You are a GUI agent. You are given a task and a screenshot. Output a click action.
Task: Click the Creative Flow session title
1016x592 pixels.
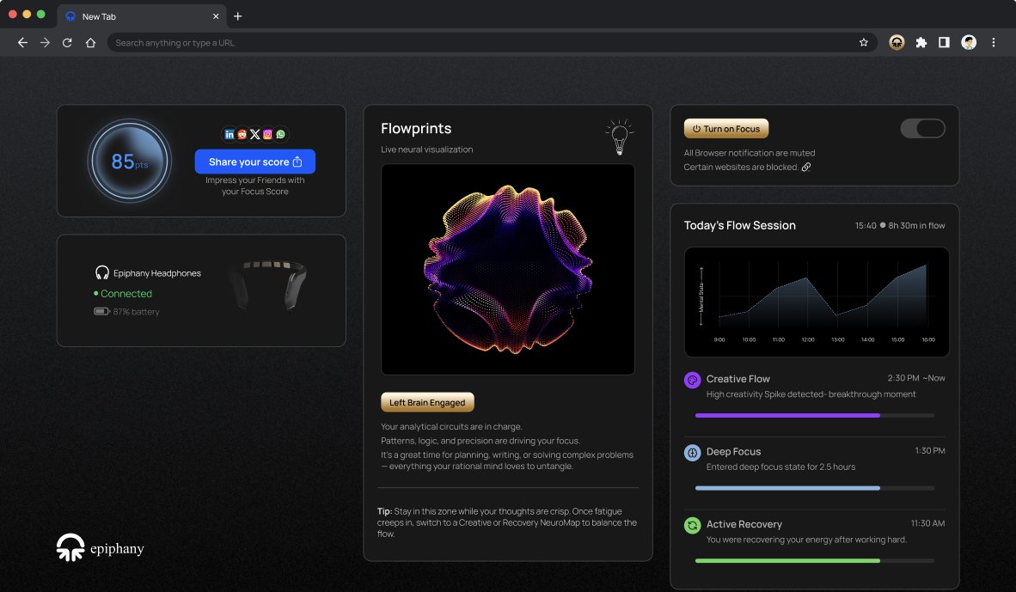pos(738,379)
